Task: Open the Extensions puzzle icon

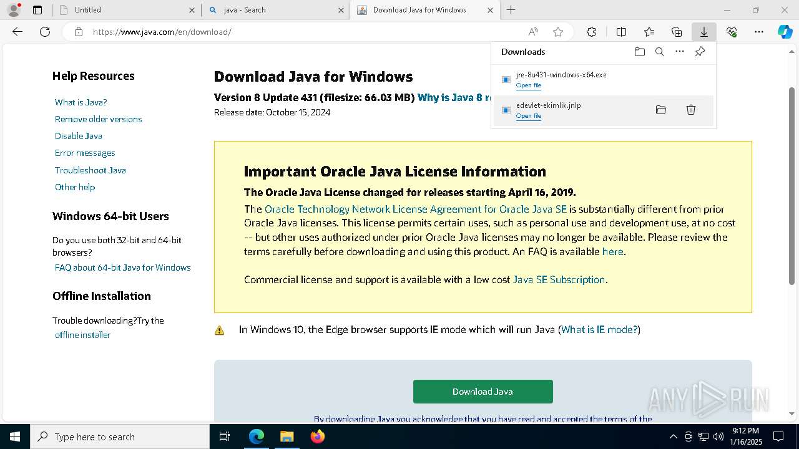Action: 591,32
